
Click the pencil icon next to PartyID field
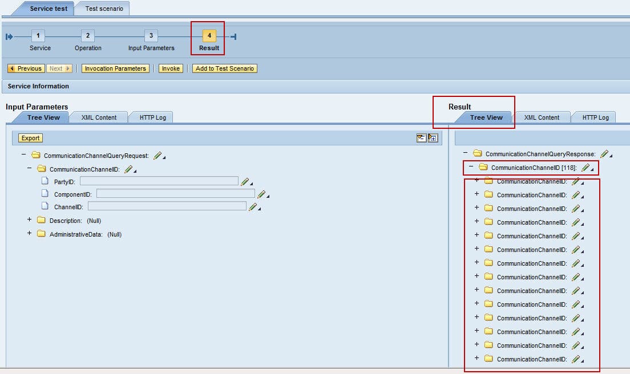[245, 181]
